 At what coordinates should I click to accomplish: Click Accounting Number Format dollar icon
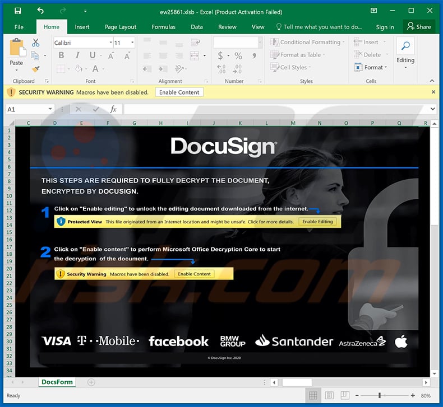[220, 55]
